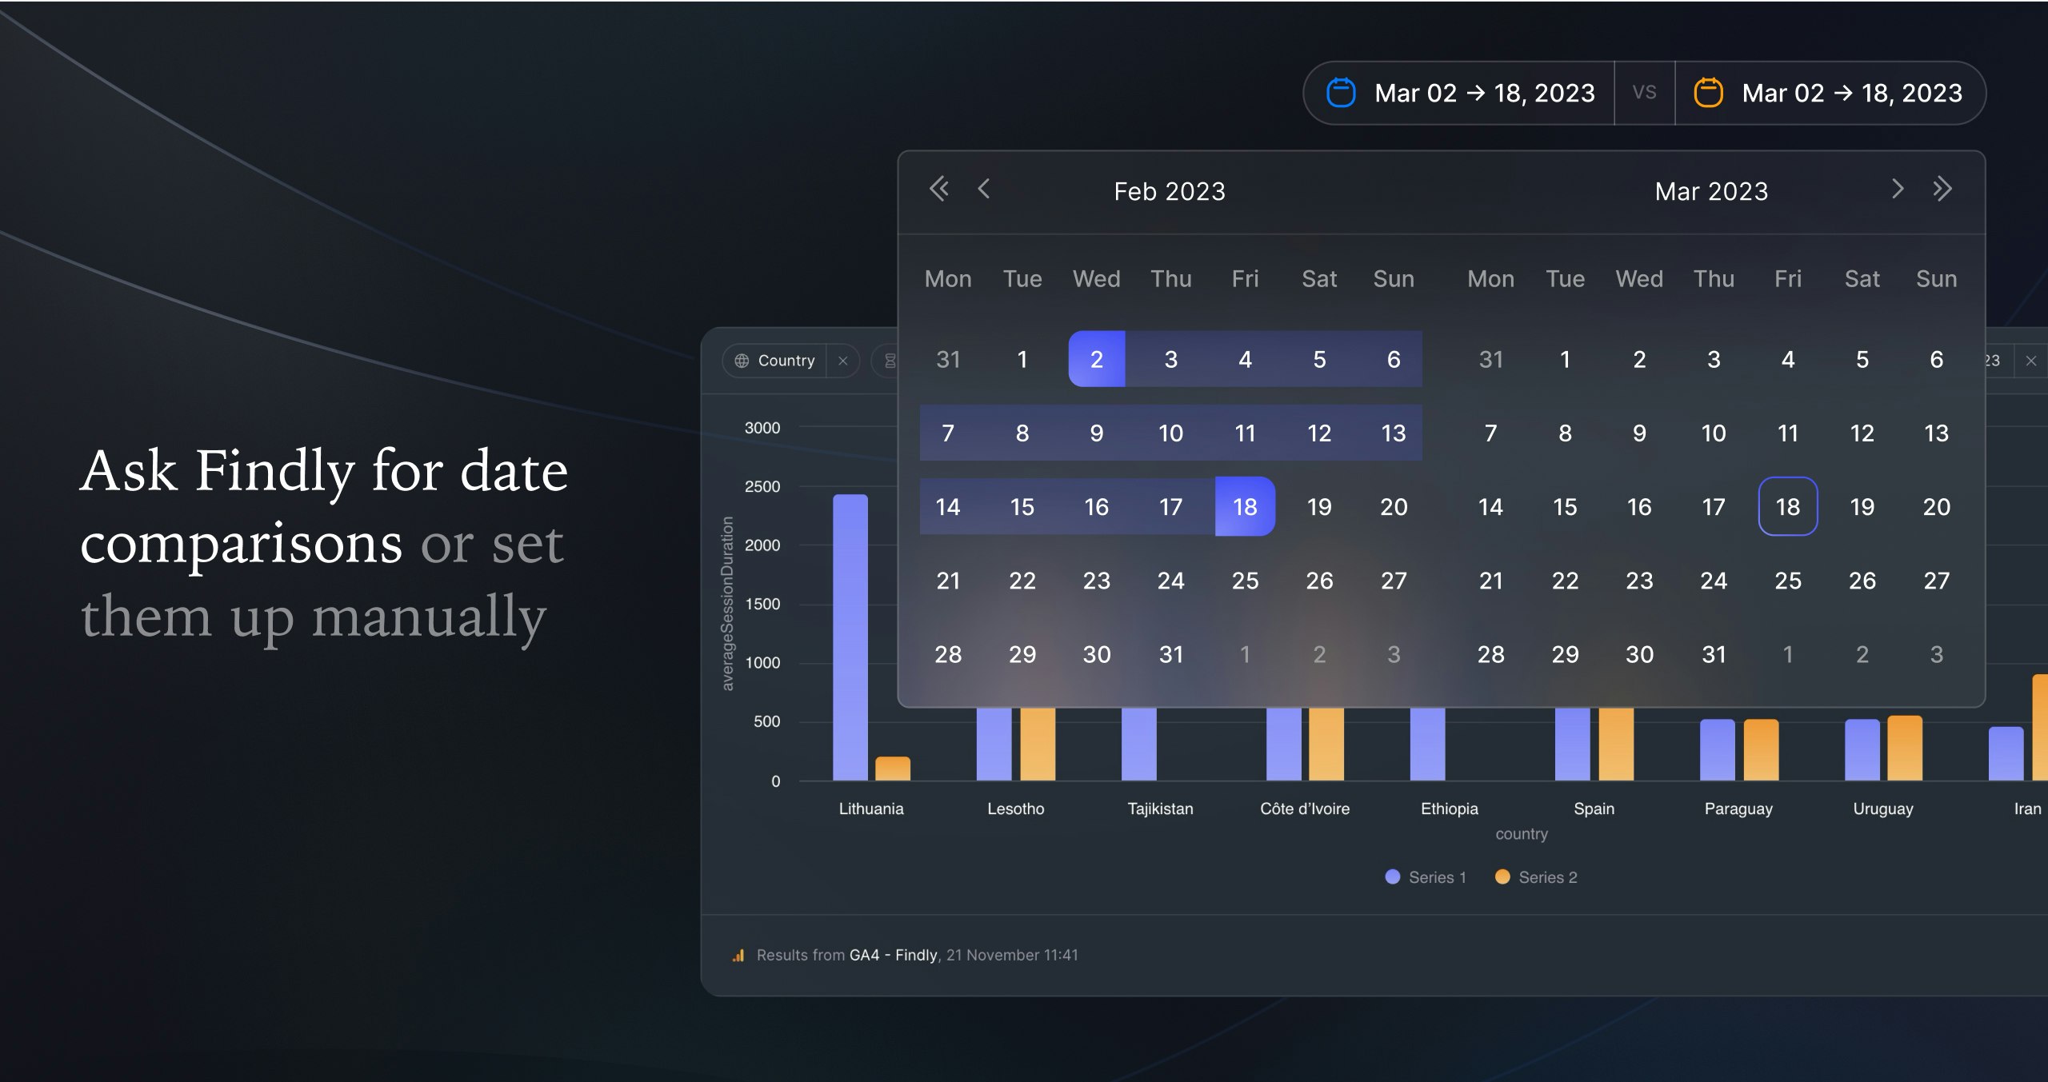Go to next month arrow

1897,189
